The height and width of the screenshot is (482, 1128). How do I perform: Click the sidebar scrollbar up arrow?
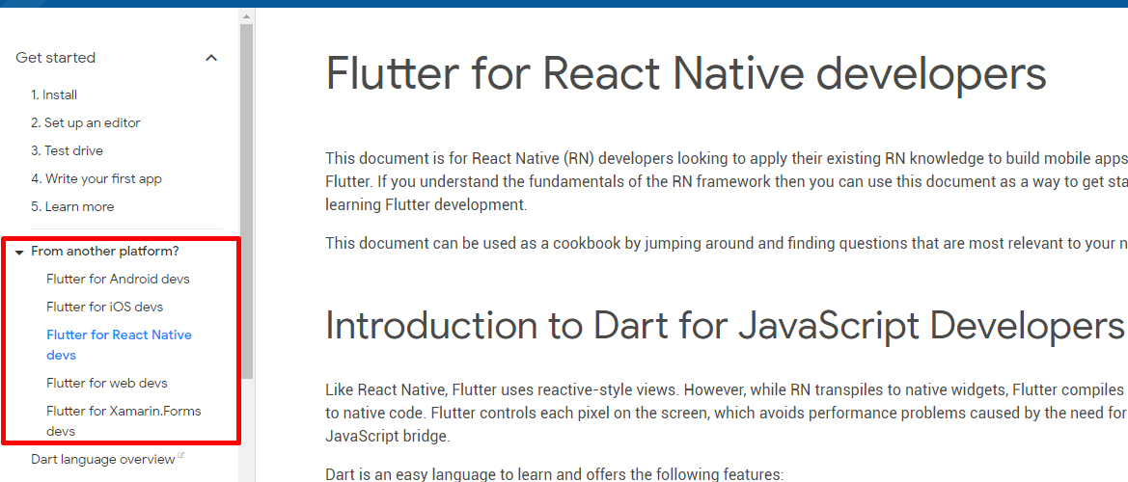click(x=246, y=15)
